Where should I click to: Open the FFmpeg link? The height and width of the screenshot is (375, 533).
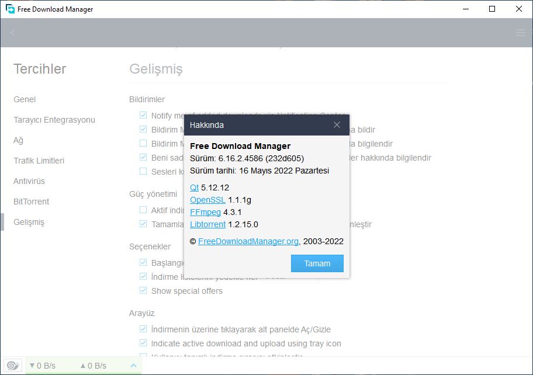point(205,212)
